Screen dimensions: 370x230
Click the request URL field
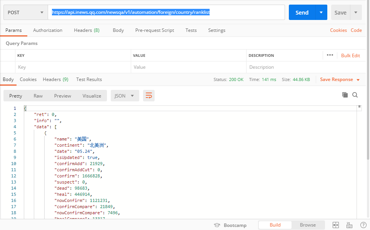tap(167, 12)
